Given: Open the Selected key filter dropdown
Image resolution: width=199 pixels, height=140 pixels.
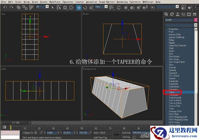Looking at the screenshot, I should (141, 132).
